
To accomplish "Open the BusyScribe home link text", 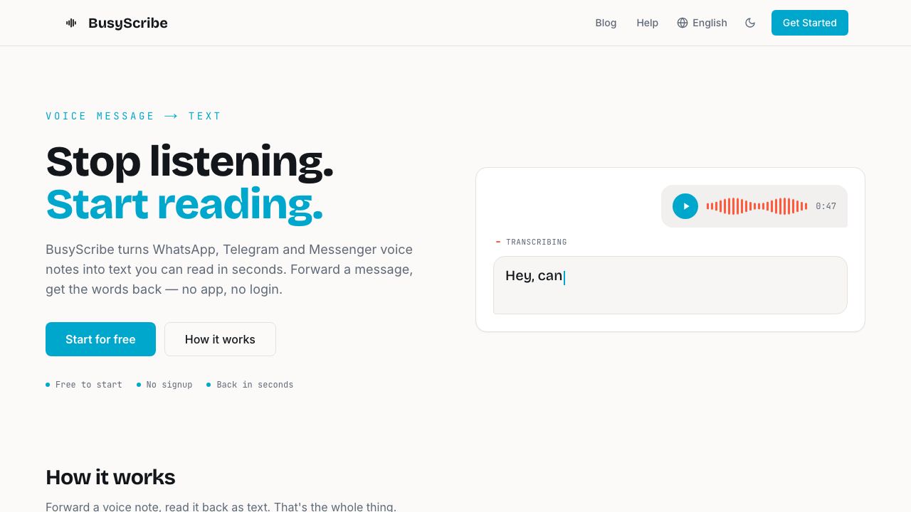I will (128, 23).
